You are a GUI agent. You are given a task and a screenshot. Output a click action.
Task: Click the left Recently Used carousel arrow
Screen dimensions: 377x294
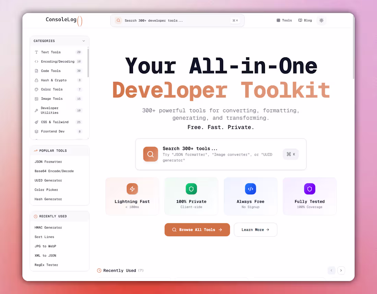pyautogui.click(x=331, y=270)
